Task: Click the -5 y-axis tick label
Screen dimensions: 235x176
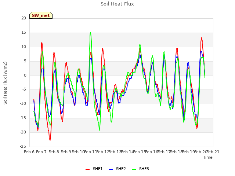Action: pyautogui.click(x=24, y=89)
